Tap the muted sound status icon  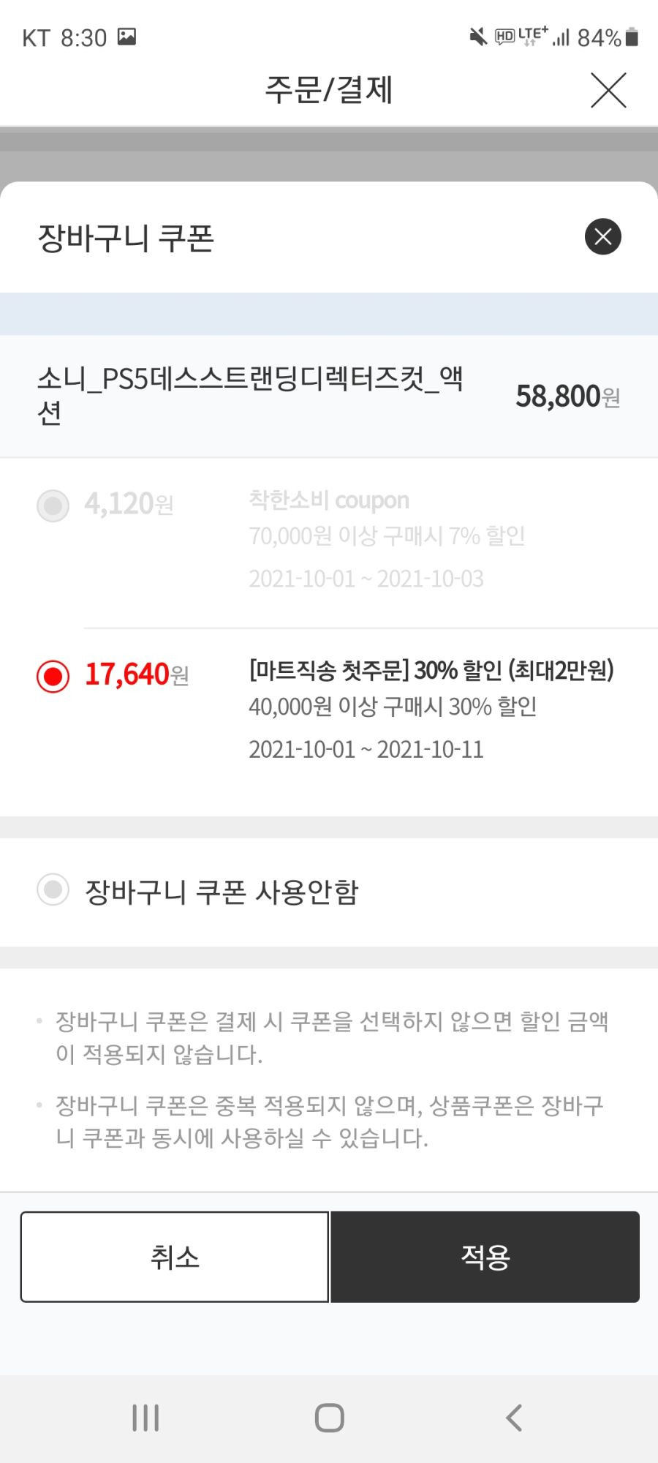[x=478, y=37]
